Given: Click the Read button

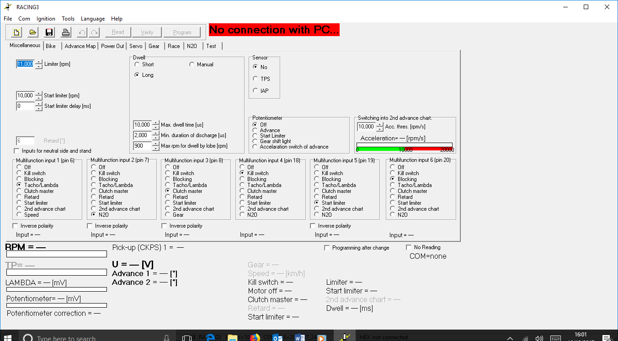Looking at the screenshot, I should click(118, 32).
